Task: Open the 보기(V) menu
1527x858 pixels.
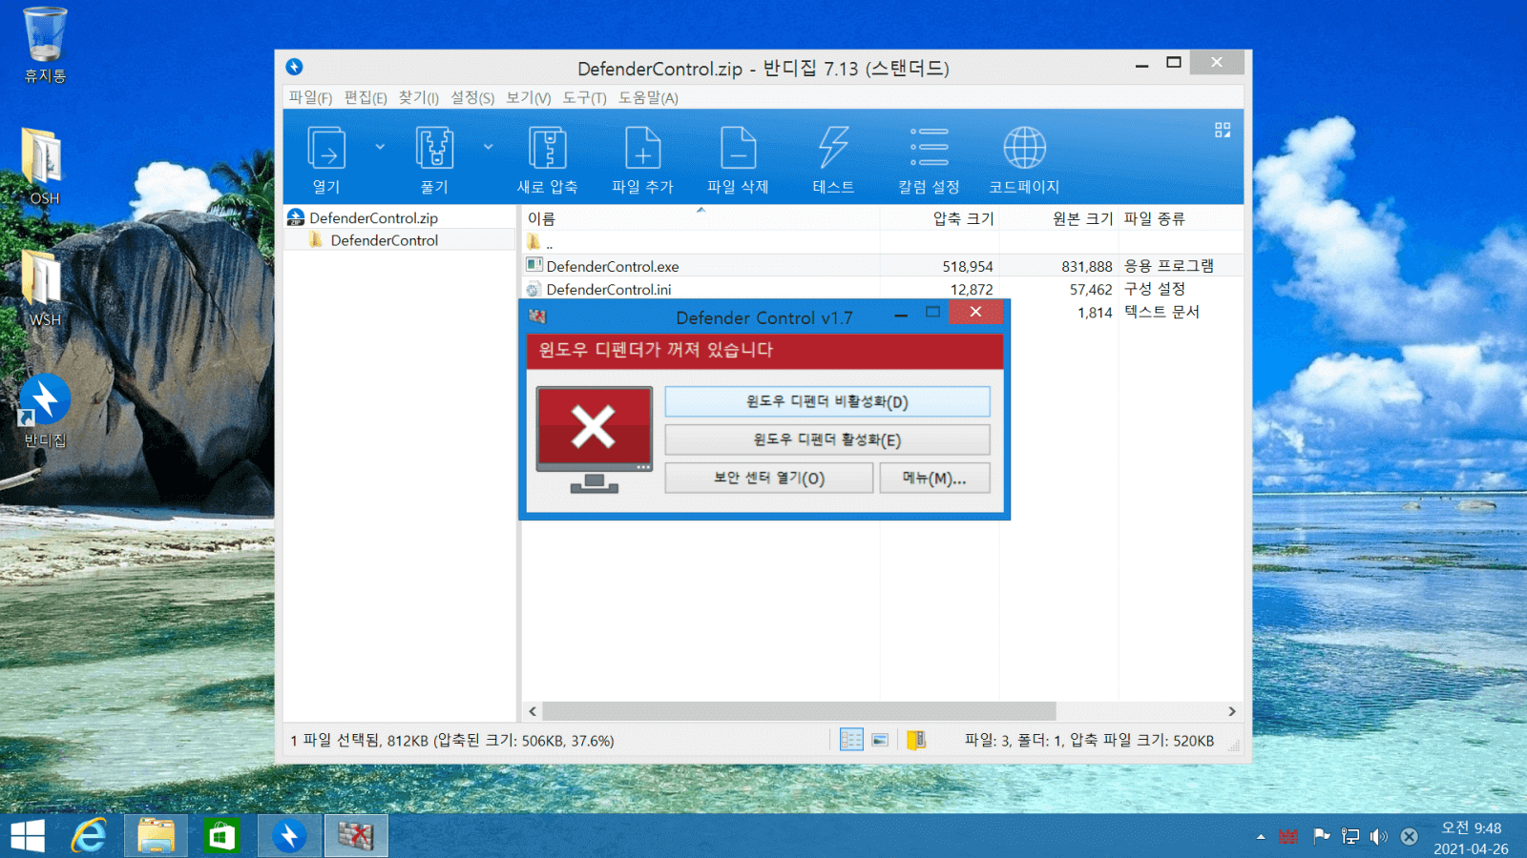Action: click(x=529, y=98)
